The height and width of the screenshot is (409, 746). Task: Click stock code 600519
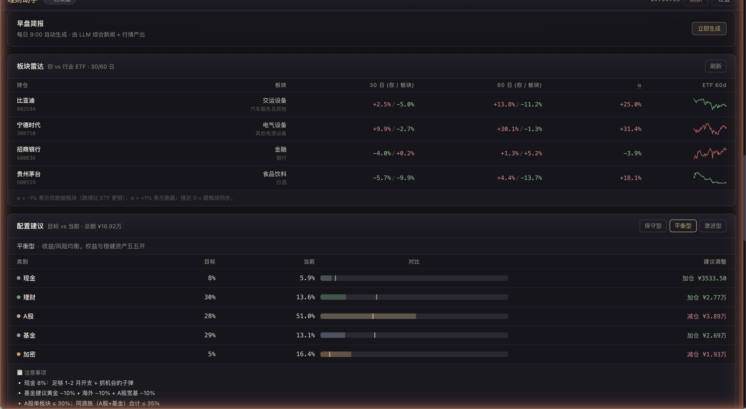click(26, 182)
